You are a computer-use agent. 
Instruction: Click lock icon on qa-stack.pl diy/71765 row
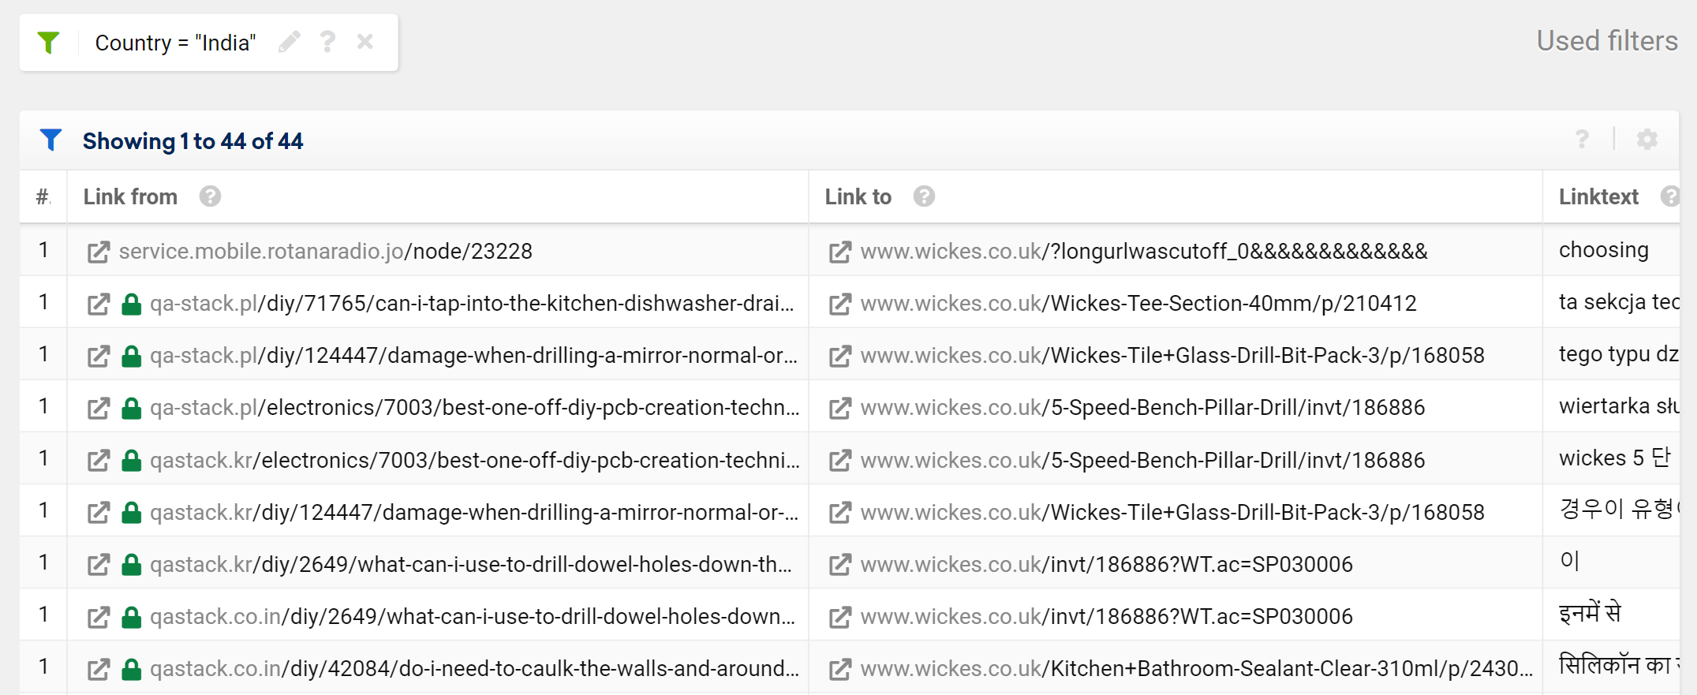point(131,304)
